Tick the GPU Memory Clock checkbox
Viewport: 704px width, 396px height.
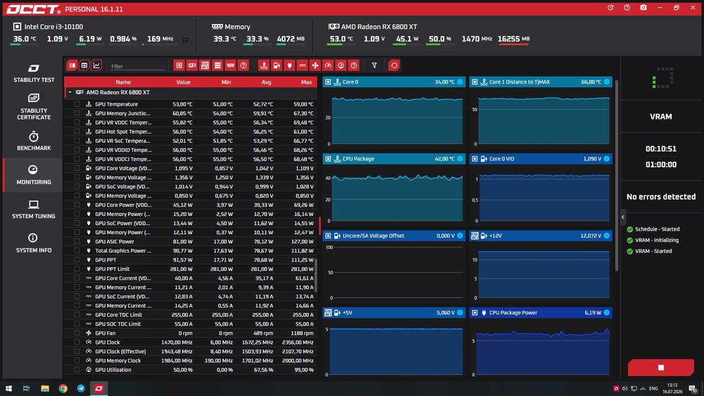(x=77, y=360)
